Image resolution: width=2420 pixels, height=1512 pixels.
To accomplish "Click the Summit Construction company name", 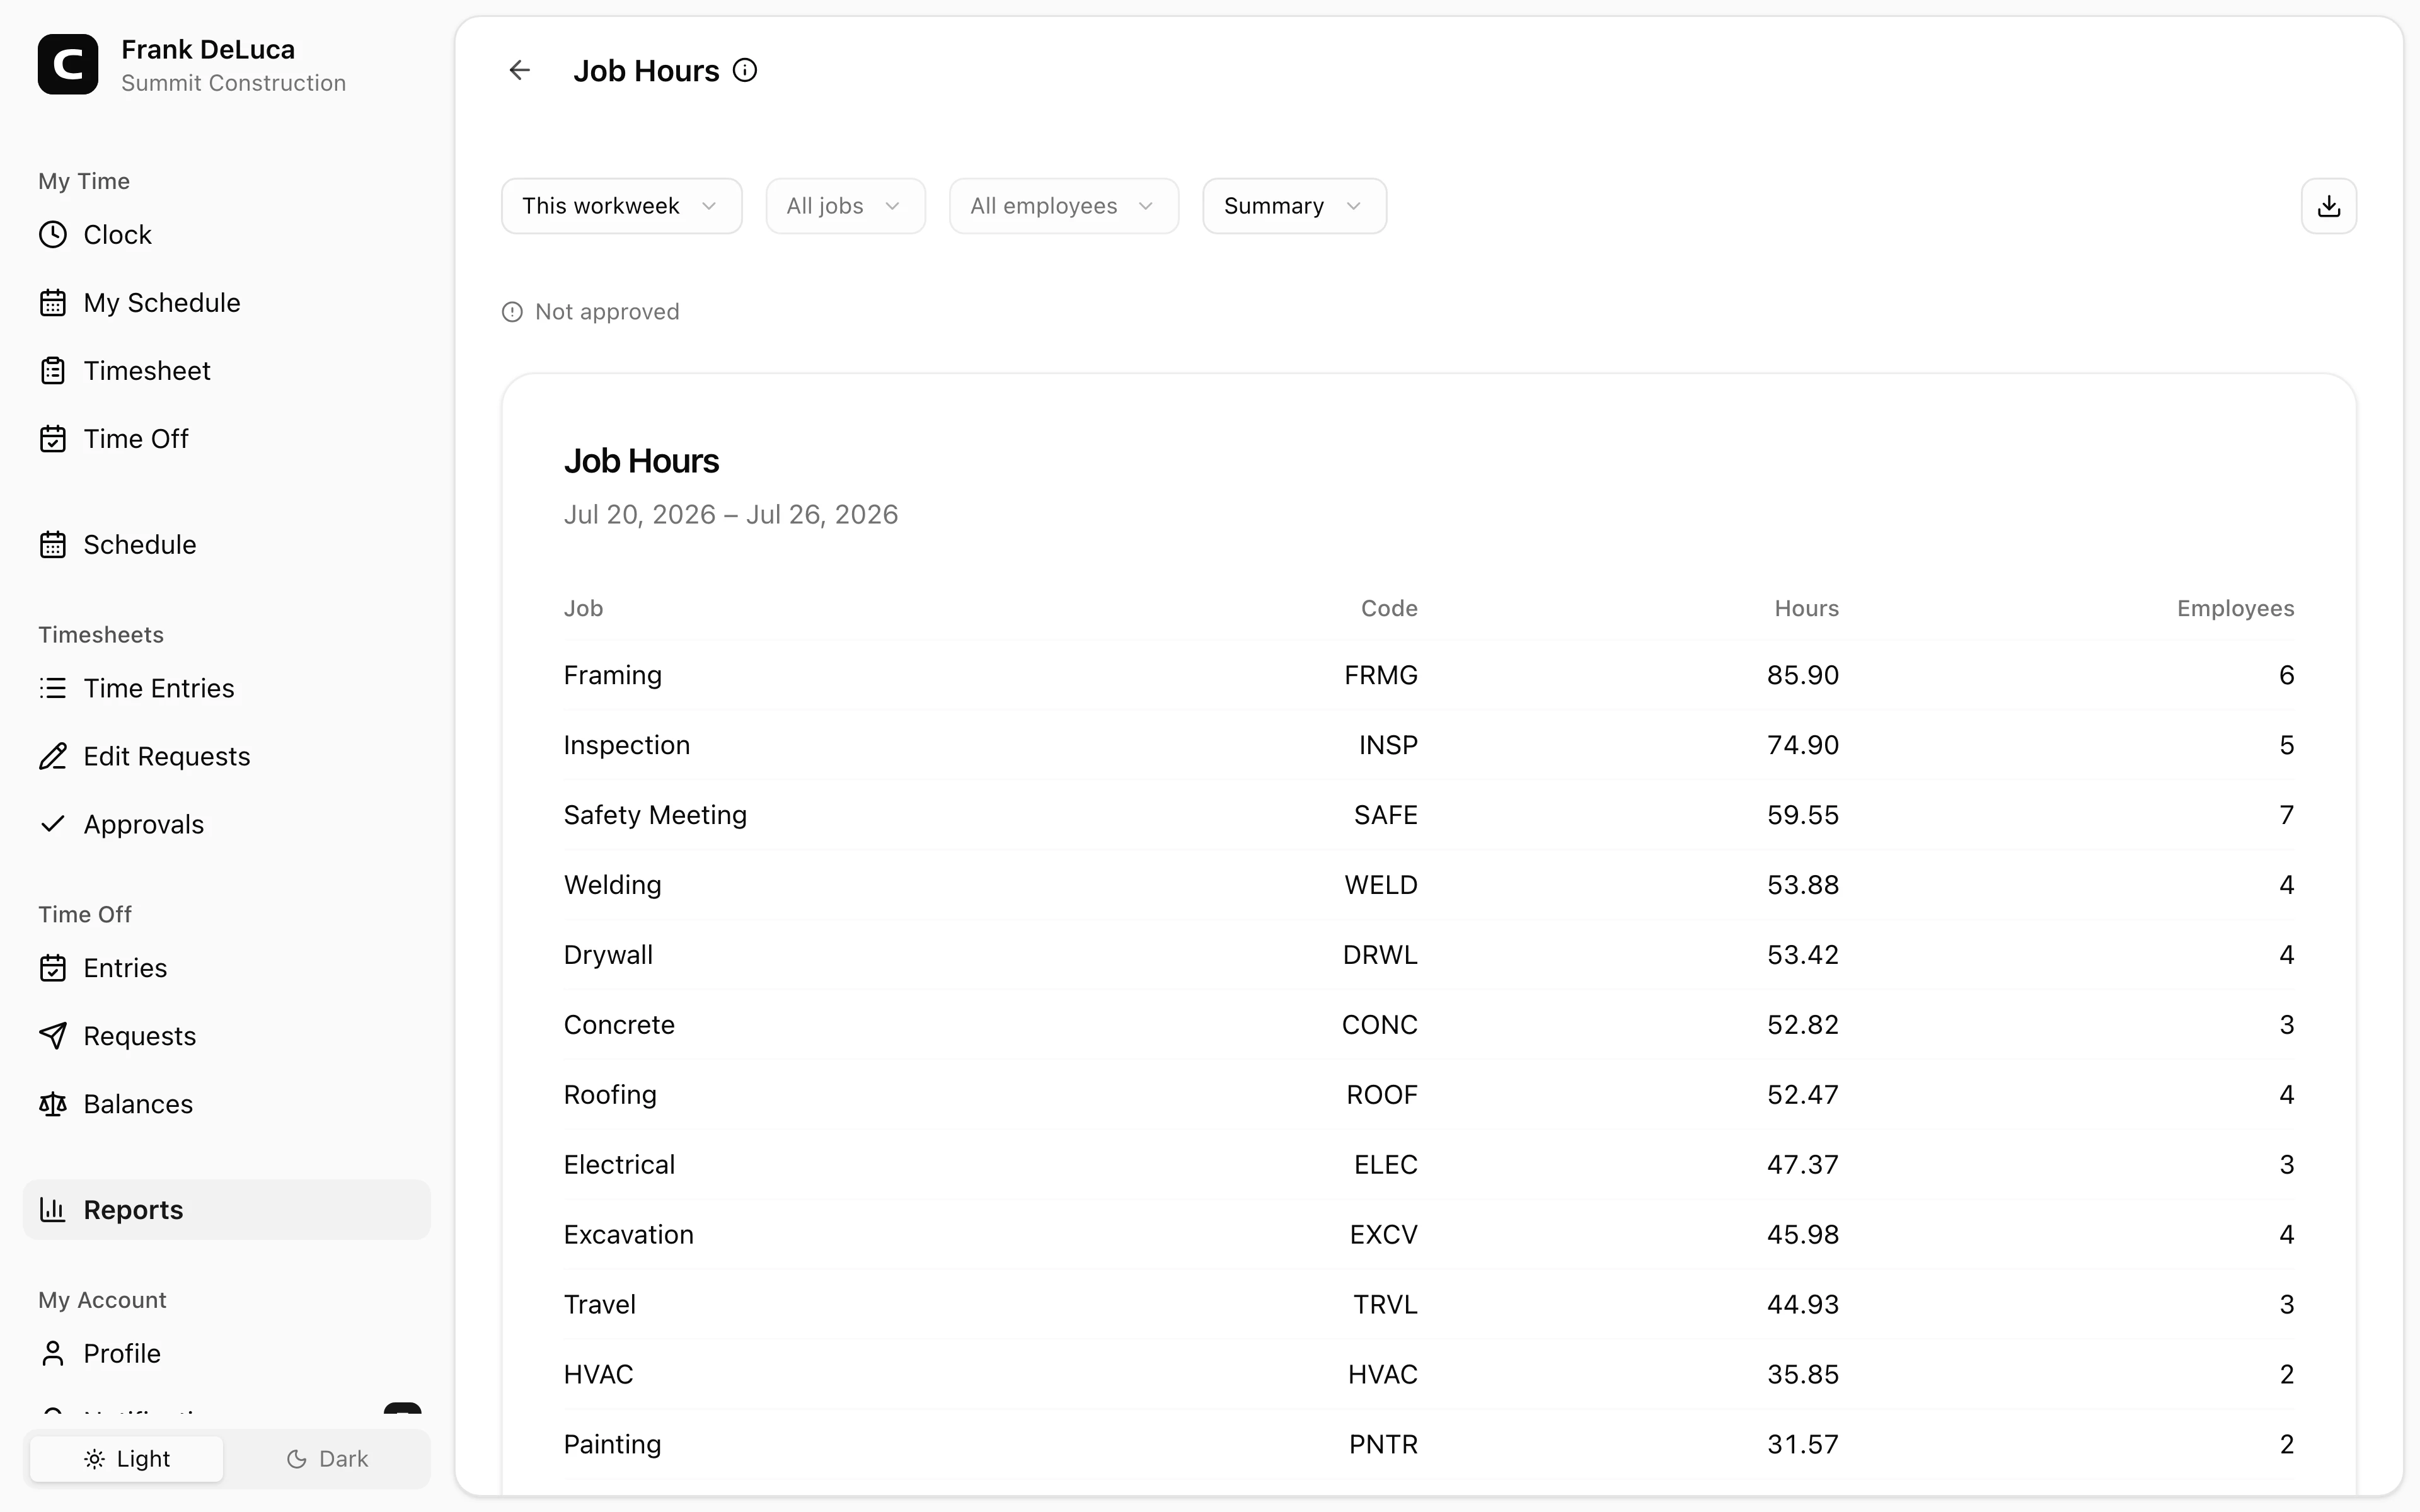I will click(x=234, y=84).
